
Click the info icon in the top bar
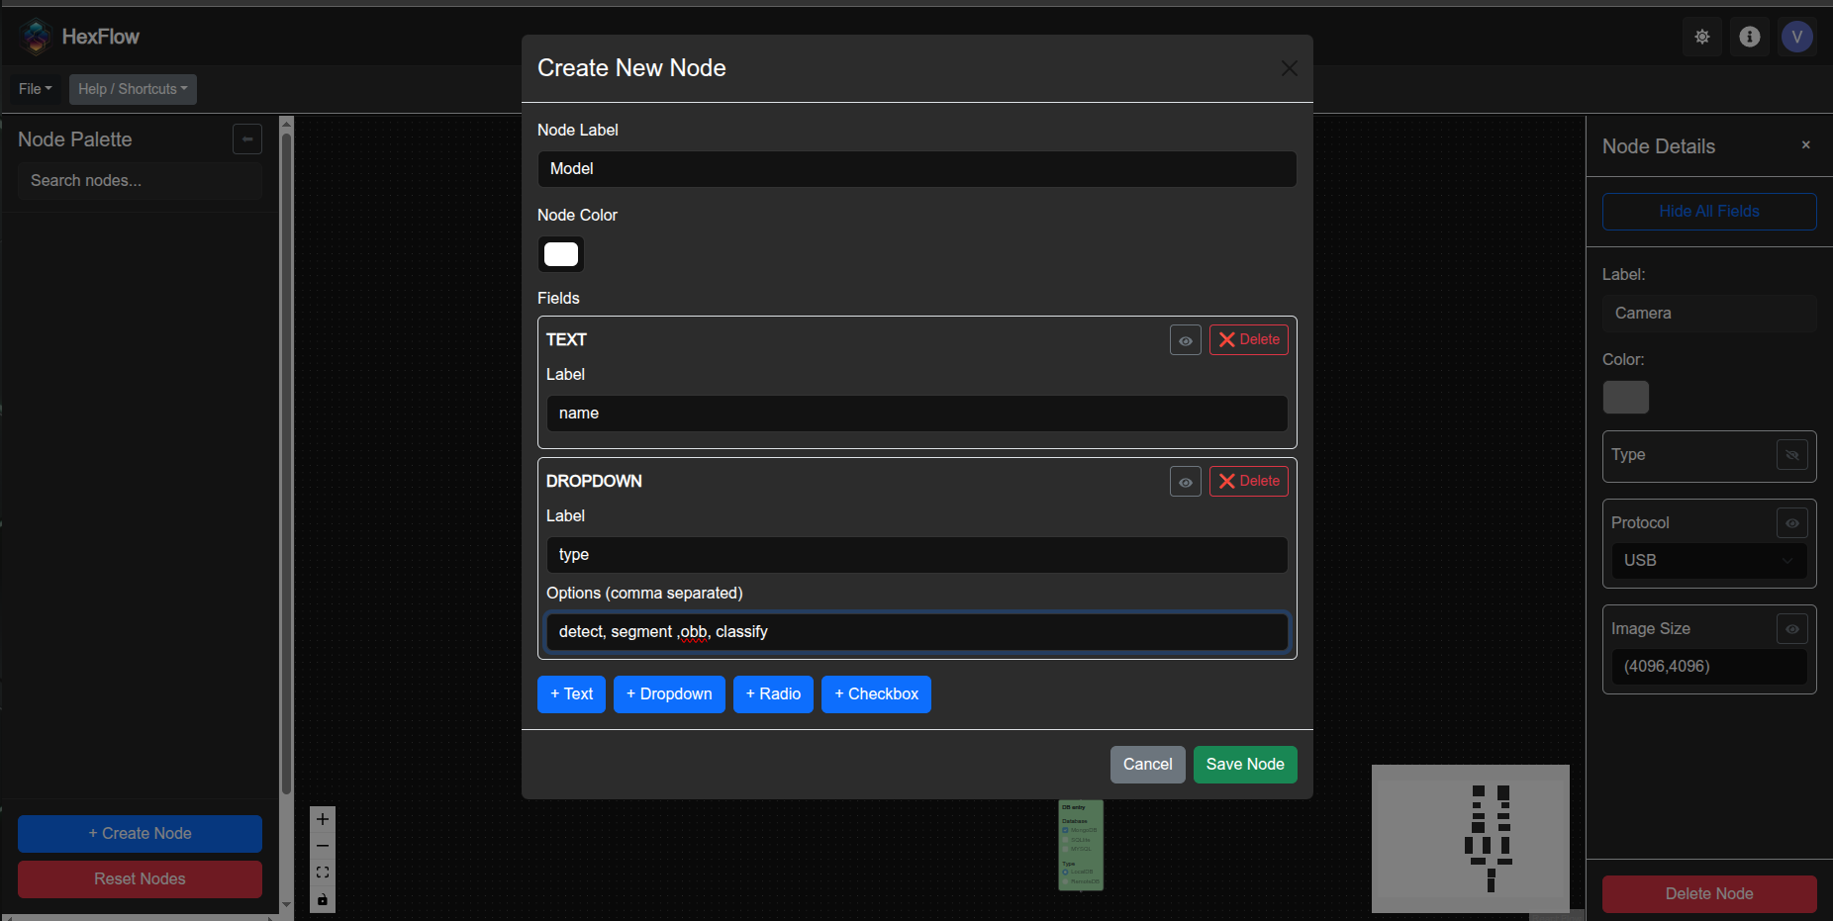tap(1750, 37)
